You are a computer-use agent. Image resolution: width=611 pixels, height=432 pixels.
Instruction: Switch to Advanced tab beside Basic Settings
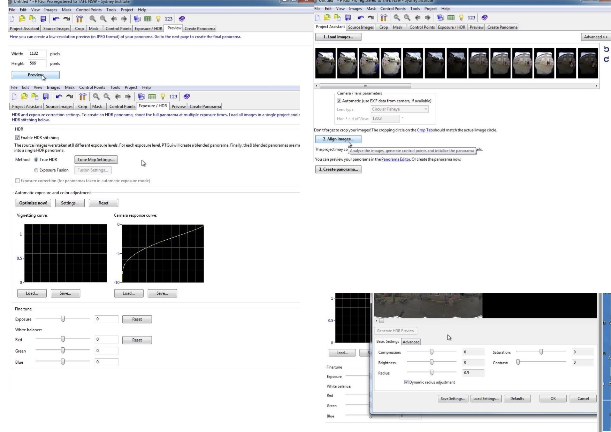(411, 342)
